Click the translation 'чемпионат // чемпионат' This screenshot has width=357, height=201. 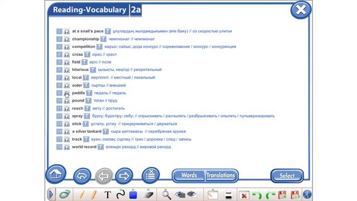click(x=132, y=39)
